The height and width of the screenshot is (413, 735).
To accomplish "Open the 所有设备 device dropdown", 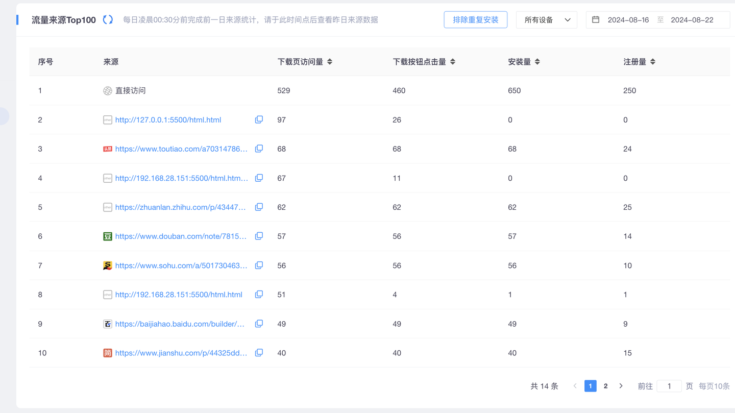I will [x=547, y=20].
